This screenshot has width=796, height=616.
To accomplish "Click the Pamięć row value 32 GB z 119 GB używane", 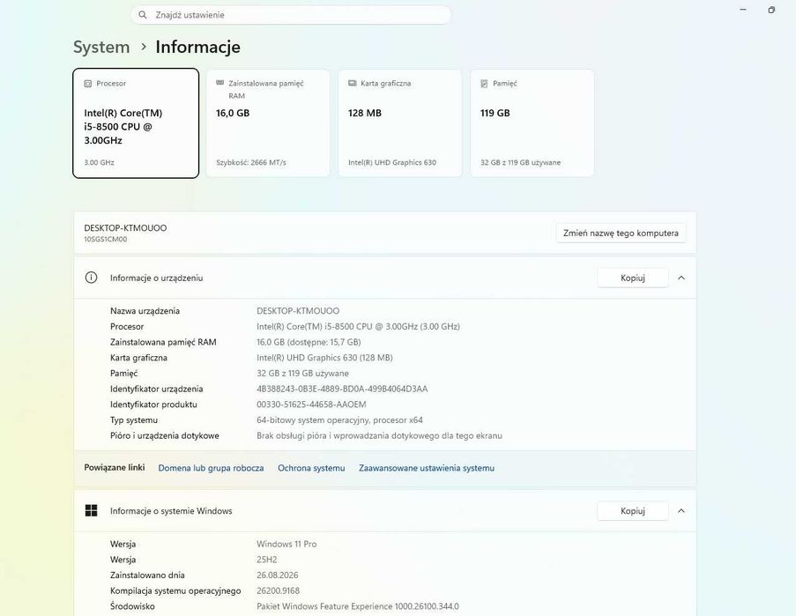I will point(302,373).
